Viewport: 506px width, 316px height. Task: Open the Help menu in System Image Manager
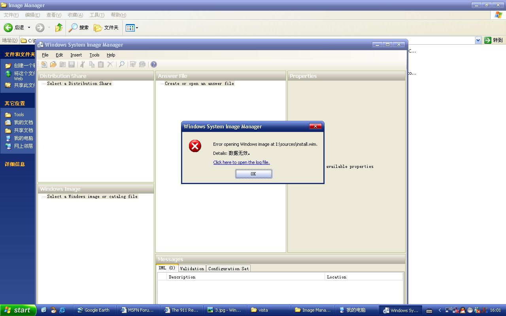click(111, 55)
